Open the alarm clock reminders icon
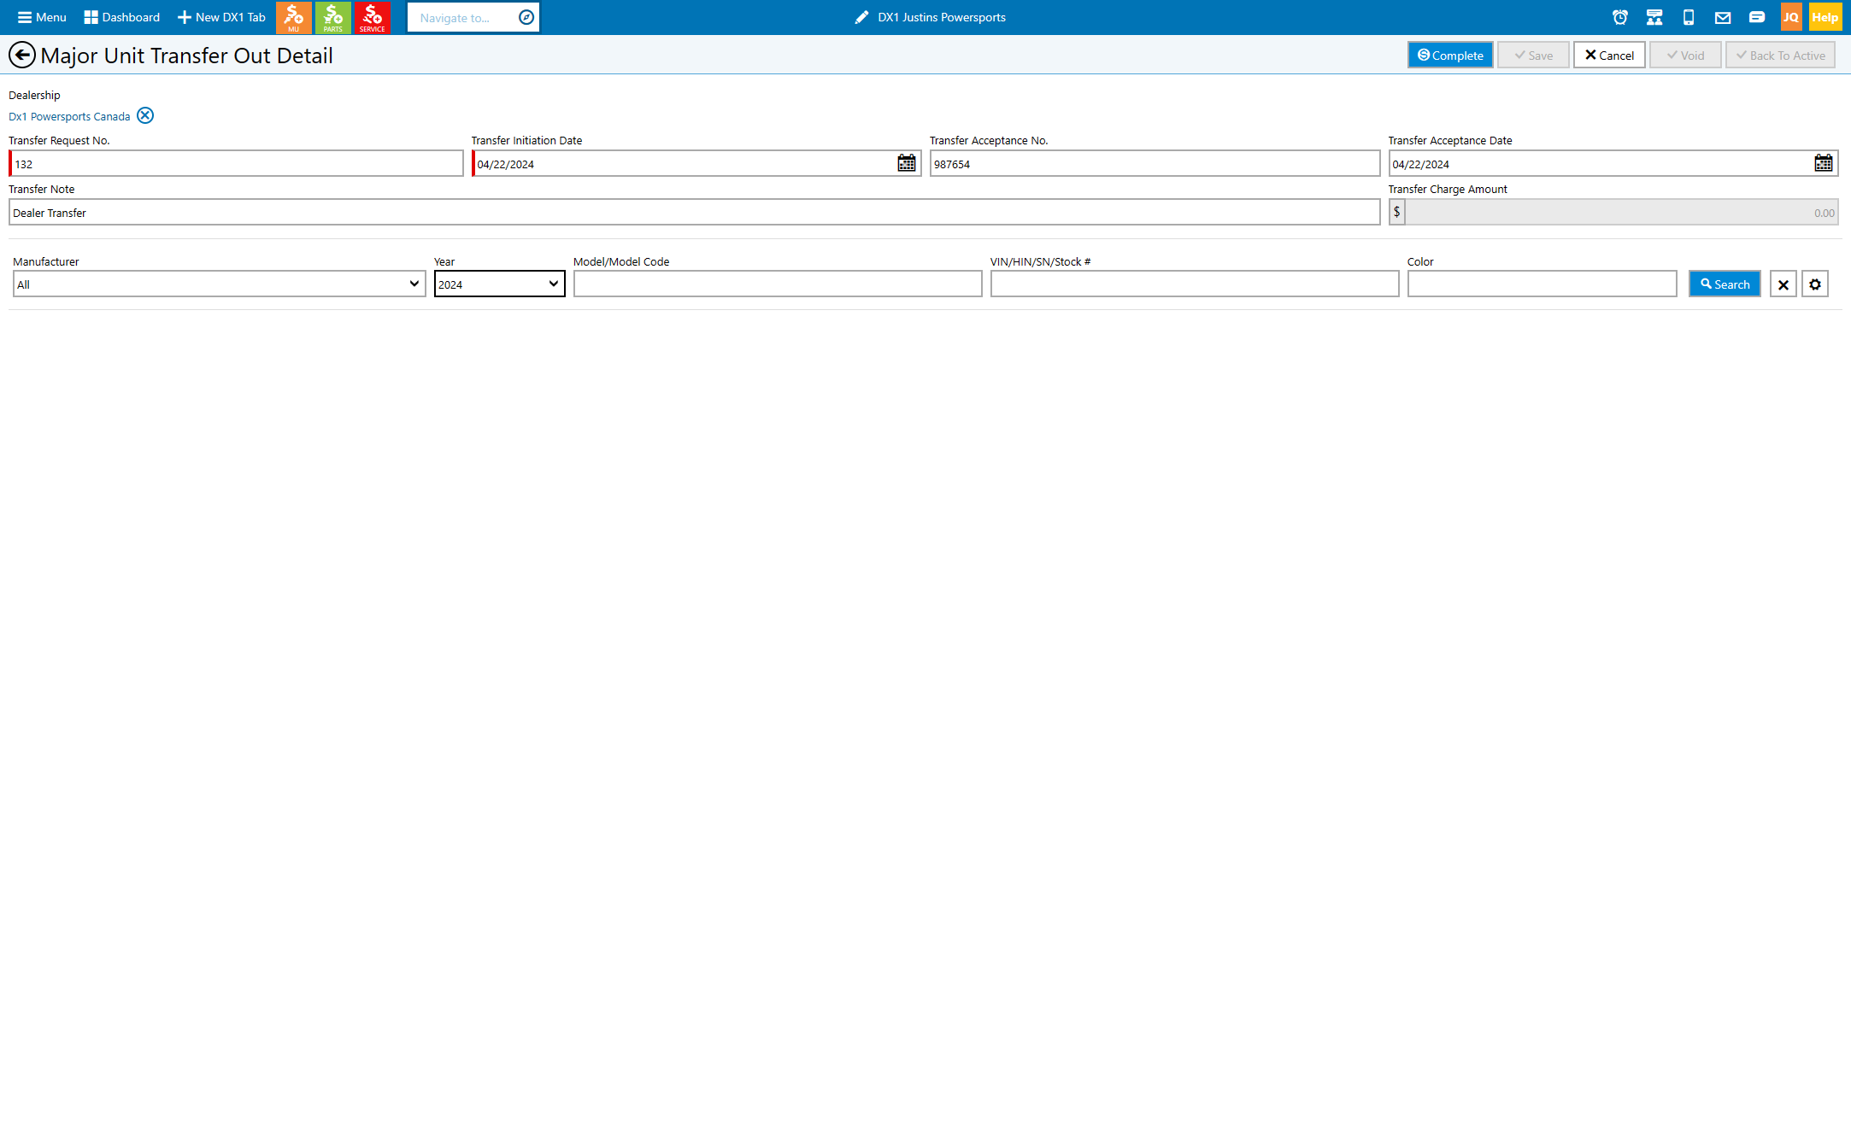 (1620, 17)
